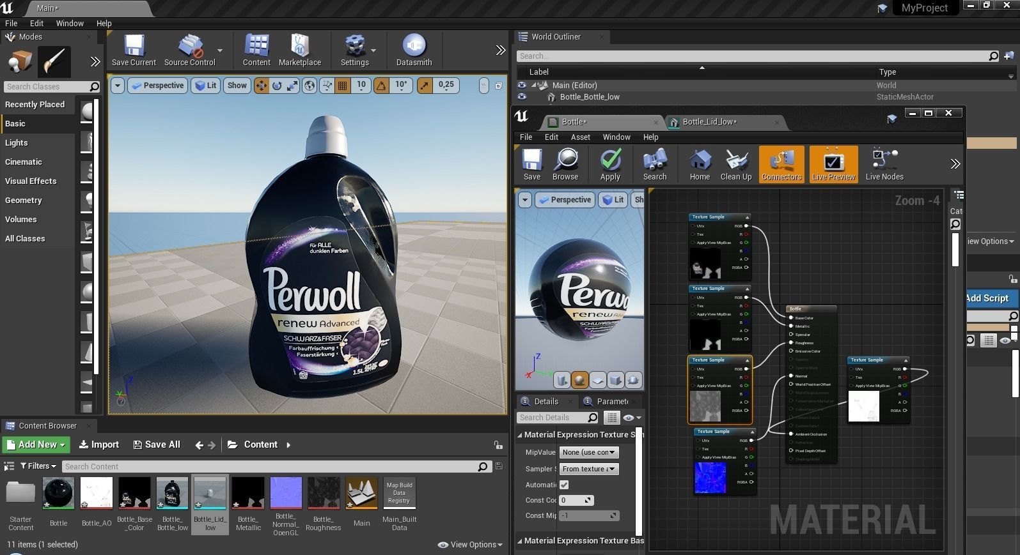Toggle world/local coordinate globe icon
Screen dimensions: 1020x555
coord(310,86)
